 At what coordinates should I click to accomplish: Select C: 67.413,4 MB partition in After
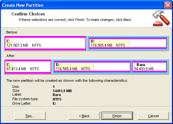pos(28,67)
